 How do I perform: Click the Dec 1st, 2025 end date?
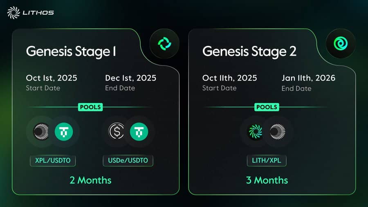pos(130,78)
